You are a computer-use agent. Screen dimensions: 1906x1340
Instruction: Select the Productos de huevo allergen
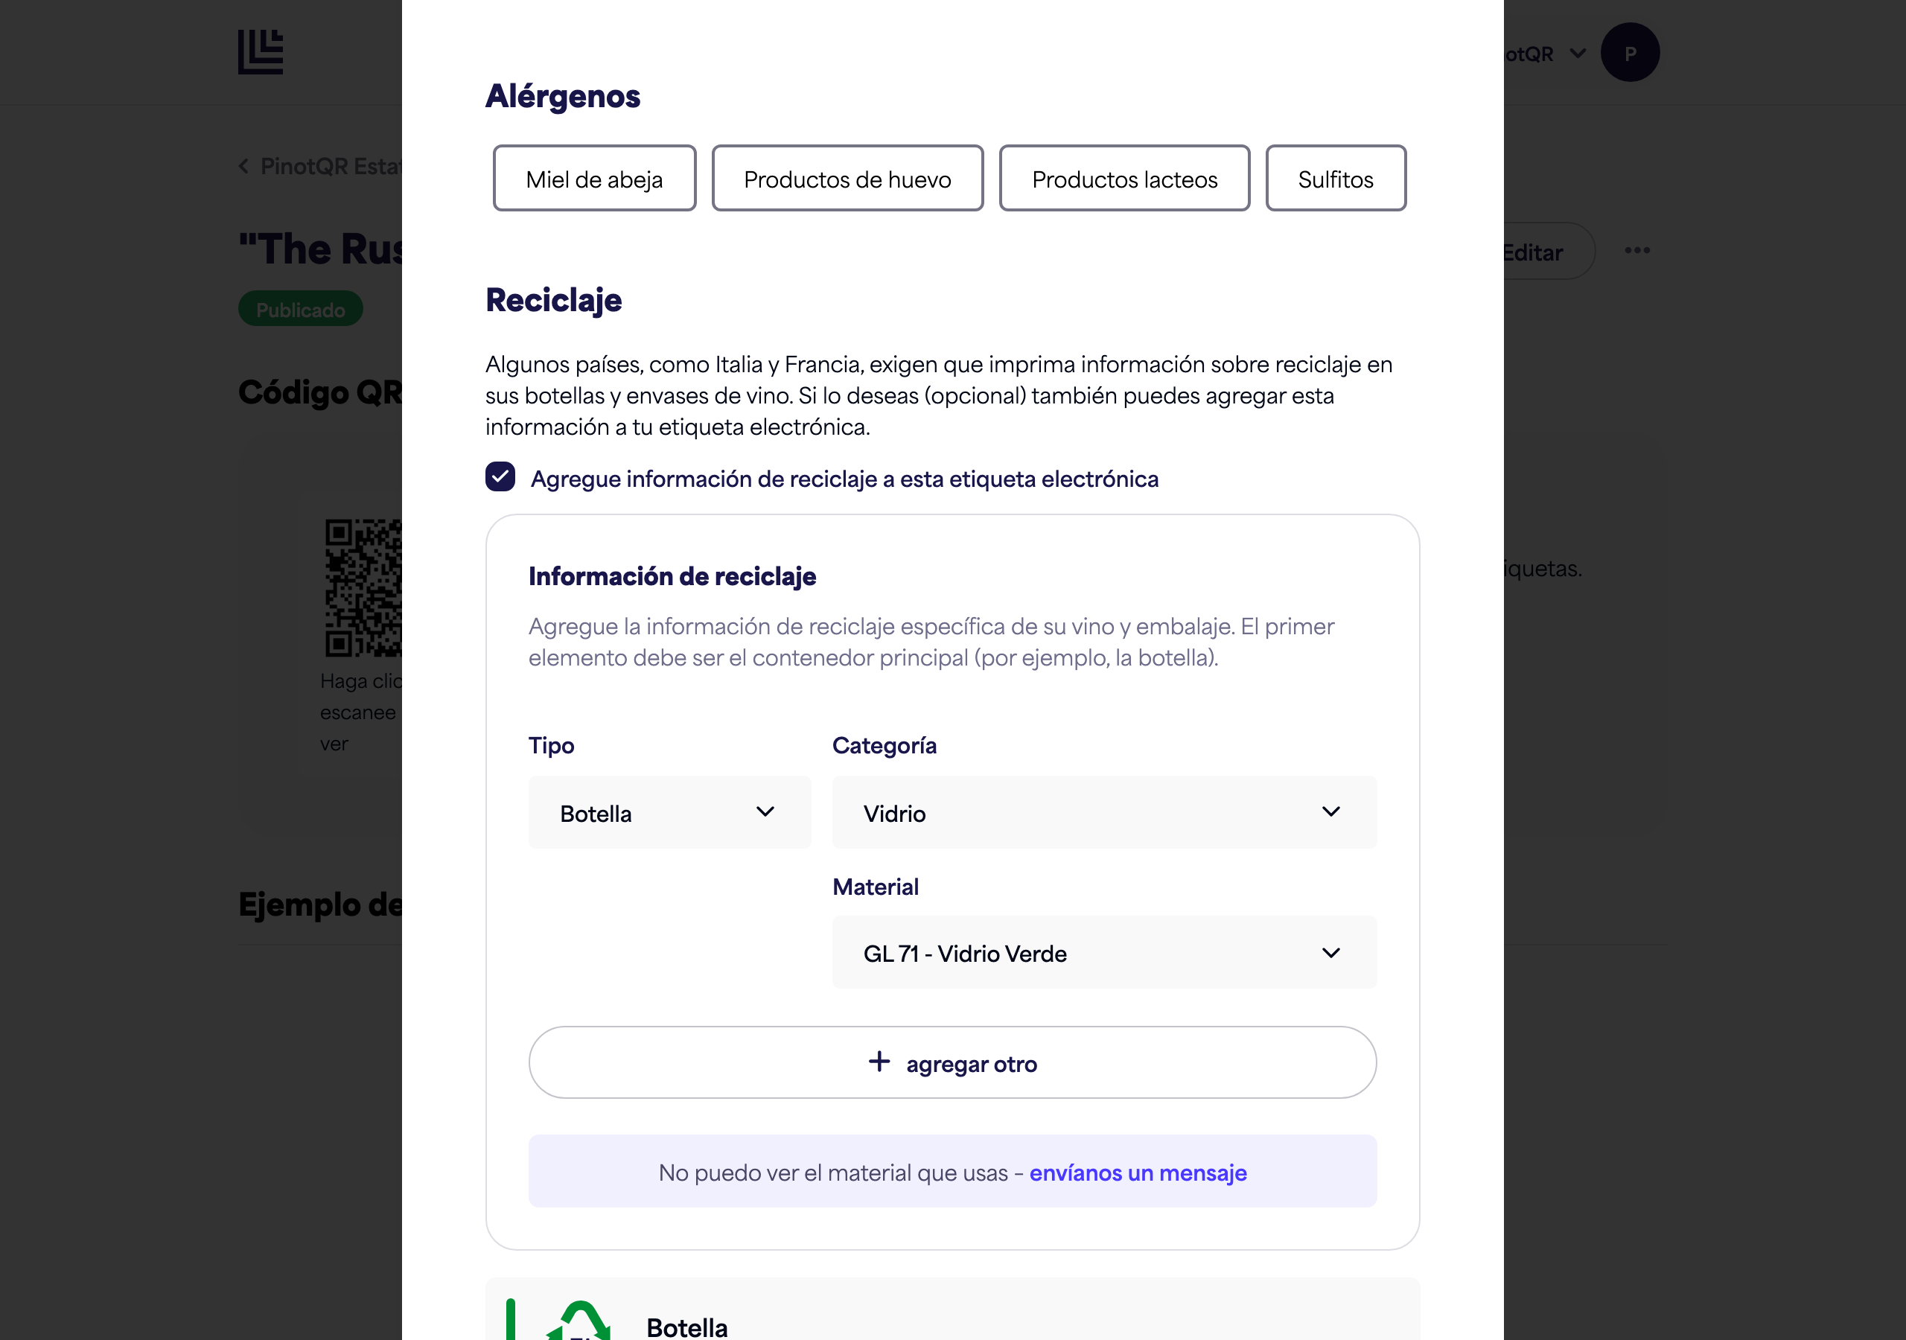tap(847, 179)
